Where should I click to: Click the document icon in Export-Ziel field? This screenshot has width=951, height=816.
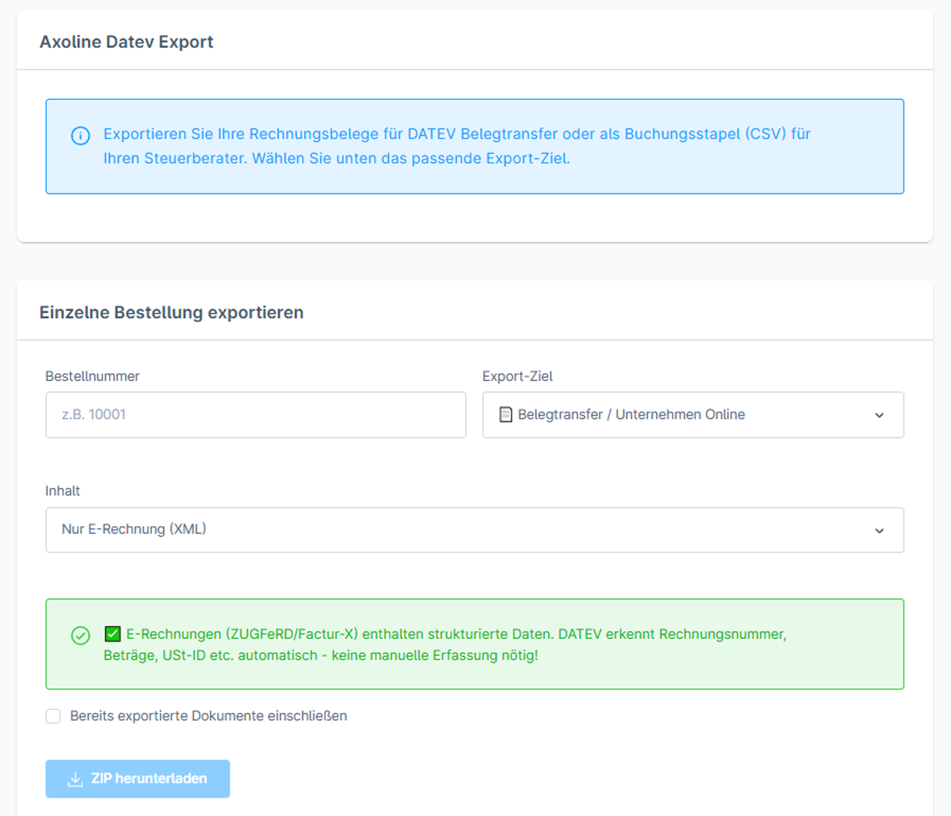point(505,414)
